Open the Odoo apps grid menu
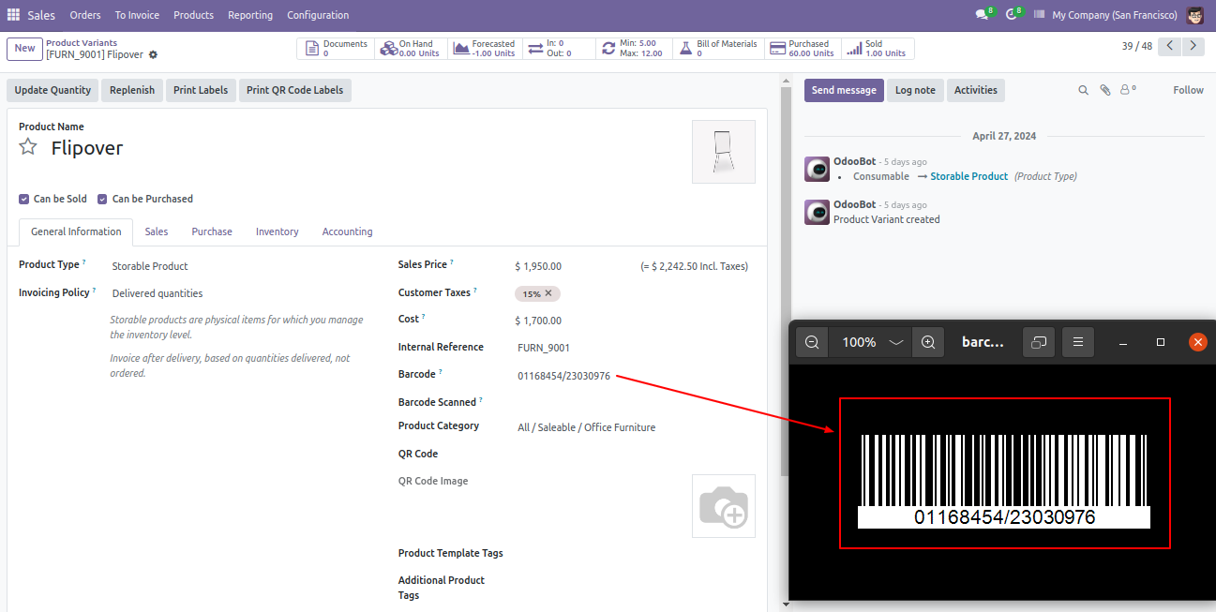 pos(13,15)
